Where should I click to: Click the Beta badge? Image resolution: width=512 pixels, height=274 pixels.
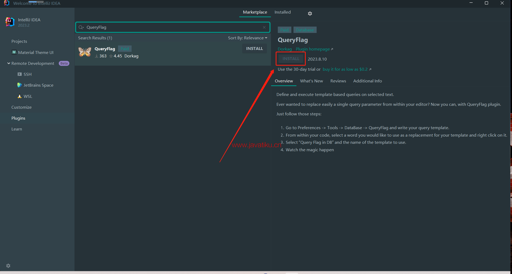click(64, 63)
